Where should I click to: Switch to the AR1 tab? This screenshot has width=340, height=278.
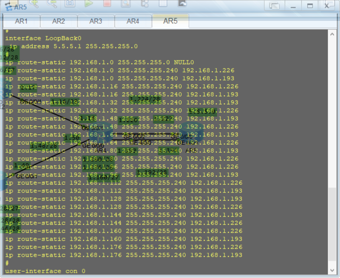[21, 21]
